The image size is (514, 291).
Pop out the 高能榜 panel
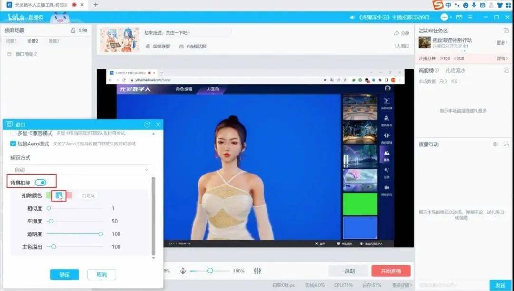point(506,70)
